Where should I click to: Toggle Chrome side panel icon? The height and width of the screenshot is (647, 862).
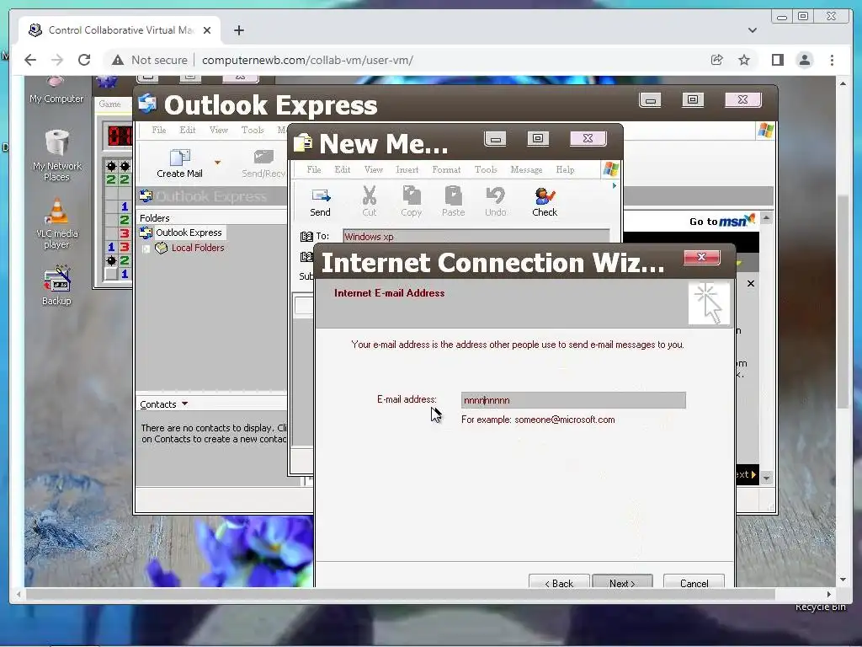[777, 60]
